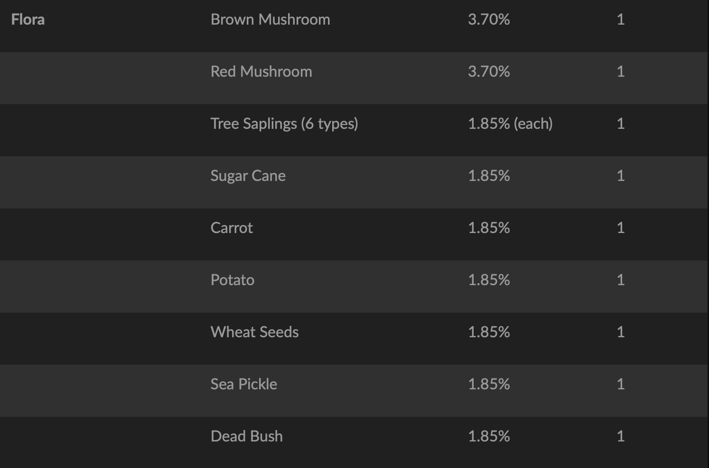This screenshot has width=709, height=468.
Task: Click the quantity 1 in Brown Mushroom row
Action: click(620, 19)
